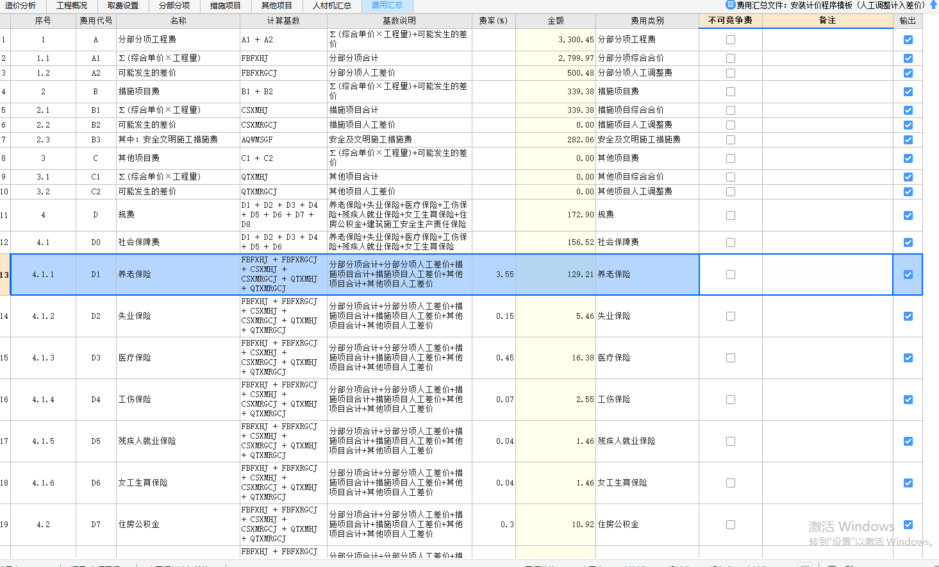
Task: Click the 名称 column header
Action: [x=178, y=21]
